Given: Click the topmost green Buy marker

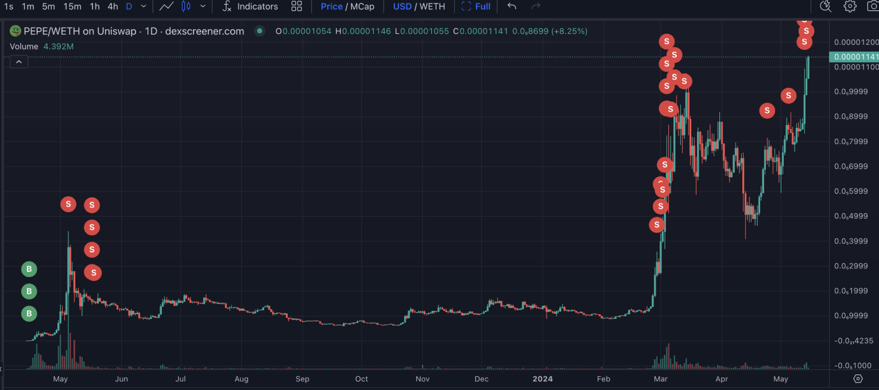Looking at the screenshot, I should (x=29, y=269).
